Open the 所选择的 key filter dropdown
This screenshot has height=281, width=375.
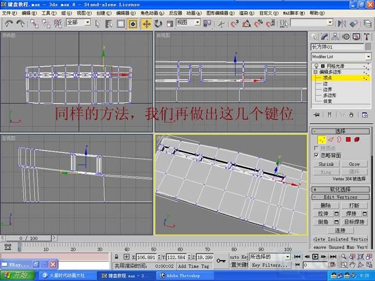click(x=288, y=257)
